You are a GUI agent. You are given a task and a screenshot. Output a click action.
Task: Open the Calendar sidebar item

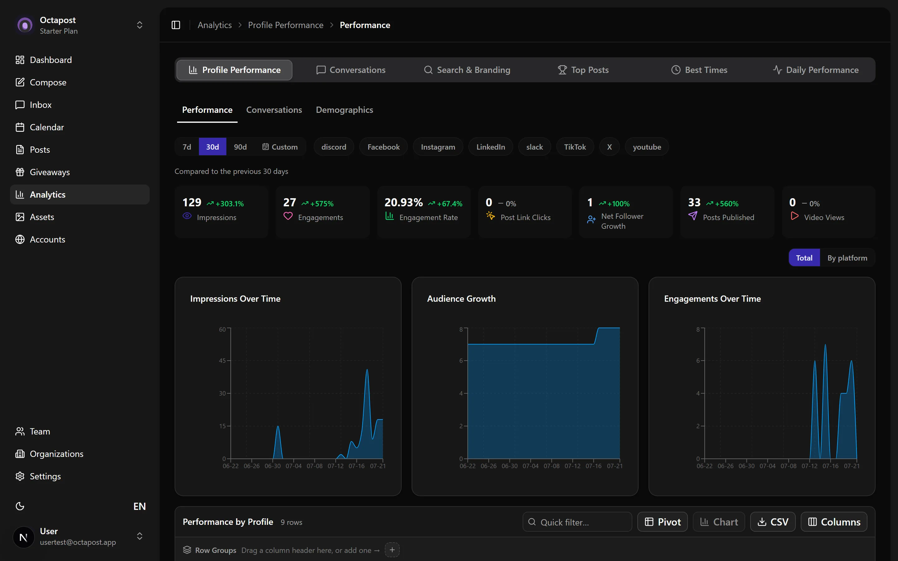80,127
